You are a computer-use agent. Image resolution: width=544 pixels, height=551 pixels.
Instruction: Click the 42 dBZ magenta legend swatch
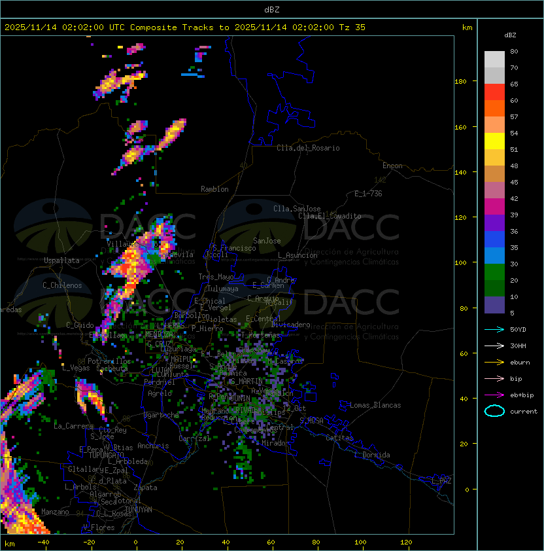(494, 206)
